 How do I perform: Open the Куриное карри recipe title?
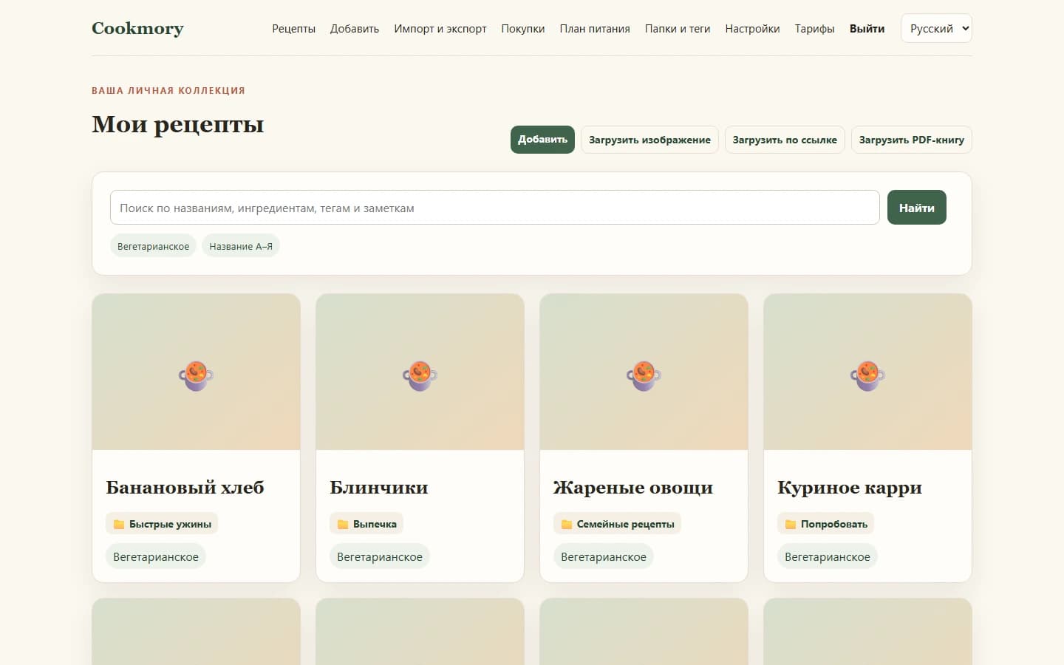tap(850, 488)
